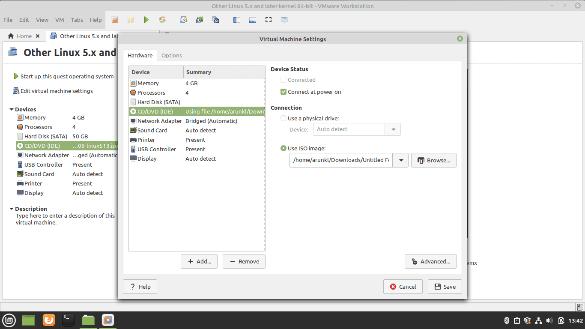Click the Remove device button
This screenshot has height=329, width=585.
click(244, 261)
